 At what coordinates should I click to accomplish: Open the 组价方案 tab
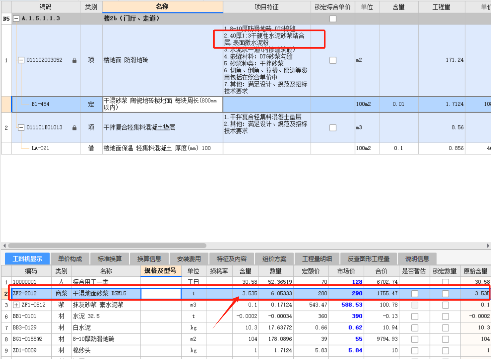coord(274,259)
